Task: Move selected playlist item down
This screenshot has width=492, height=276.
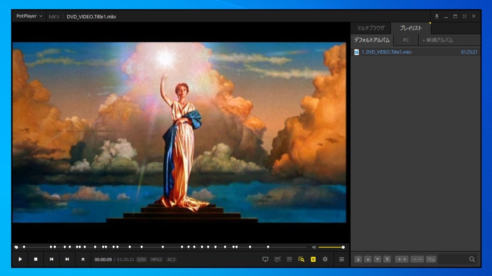Action: 378,259
